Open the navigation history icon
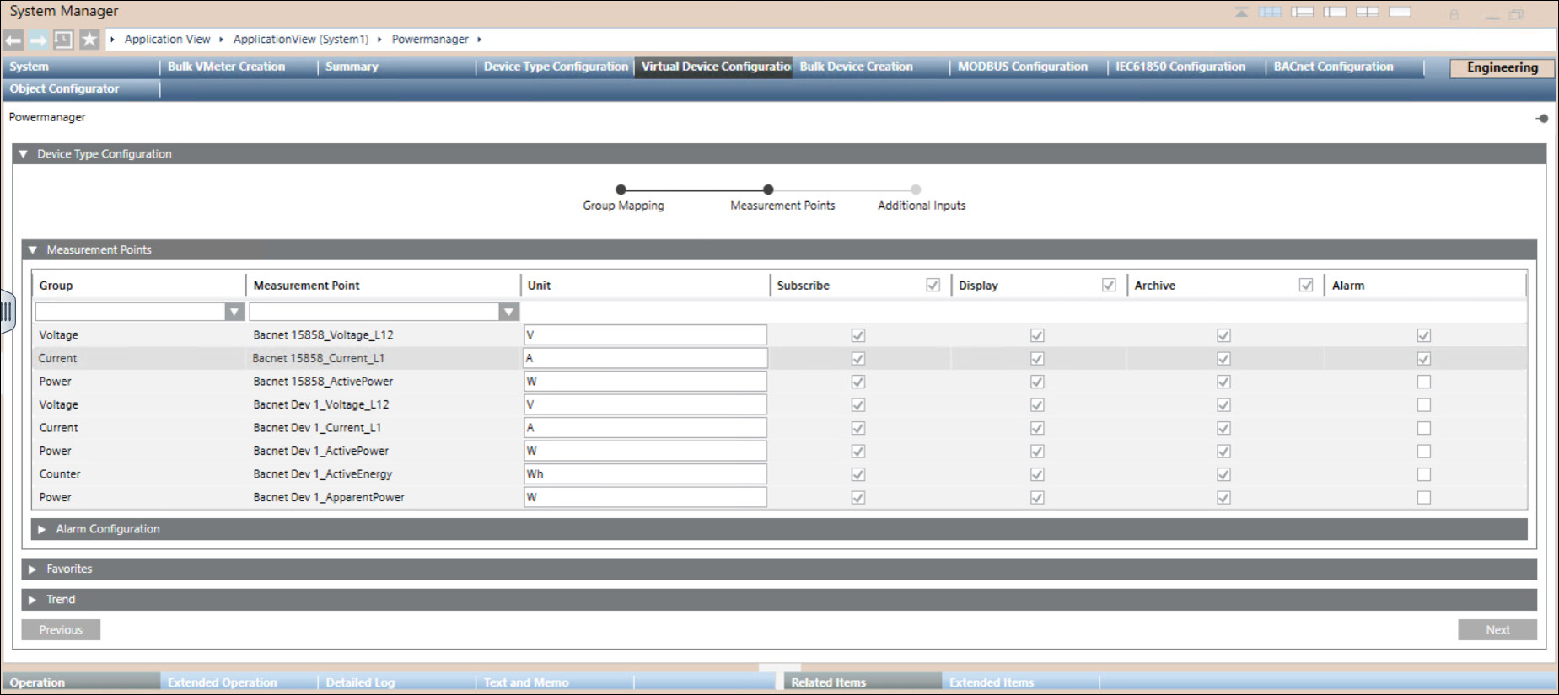1559x695 pixels. pos(63,40)
